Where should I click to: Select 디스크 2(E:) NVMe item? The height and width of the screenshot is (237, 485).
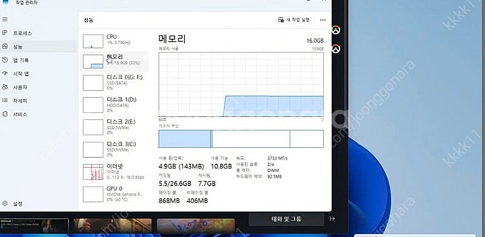(114, 127)
